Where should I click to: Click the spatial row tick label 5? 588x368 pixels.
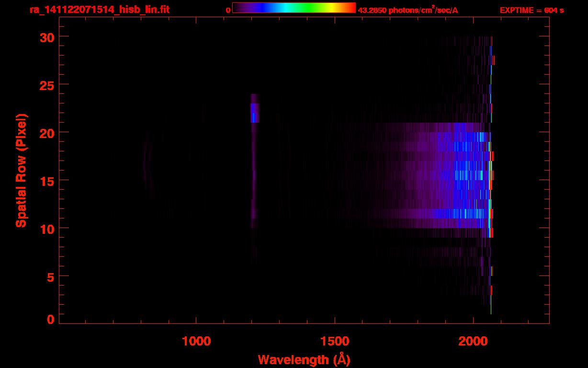pyautogui.click(x=51, y=276)
